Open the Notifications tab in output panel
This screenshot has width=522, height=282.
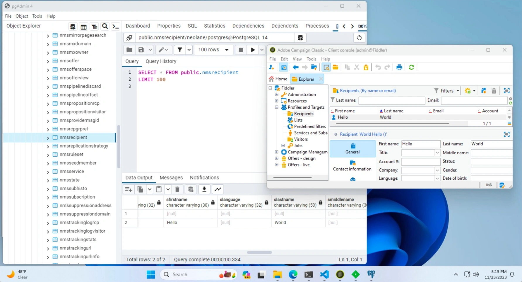(204, 178)
